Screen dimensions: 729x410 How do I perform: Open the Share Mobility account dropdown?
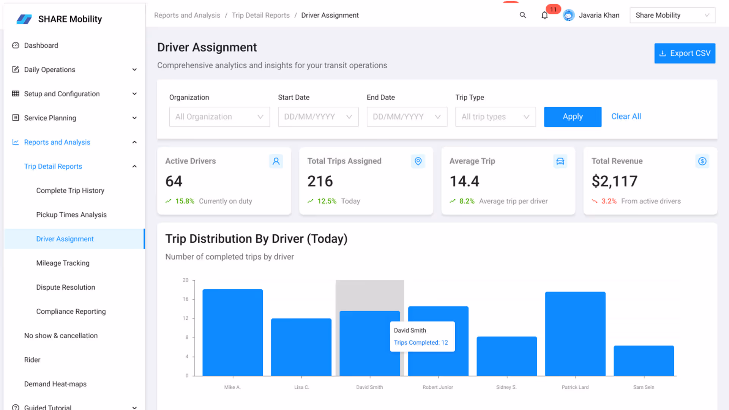672,15
